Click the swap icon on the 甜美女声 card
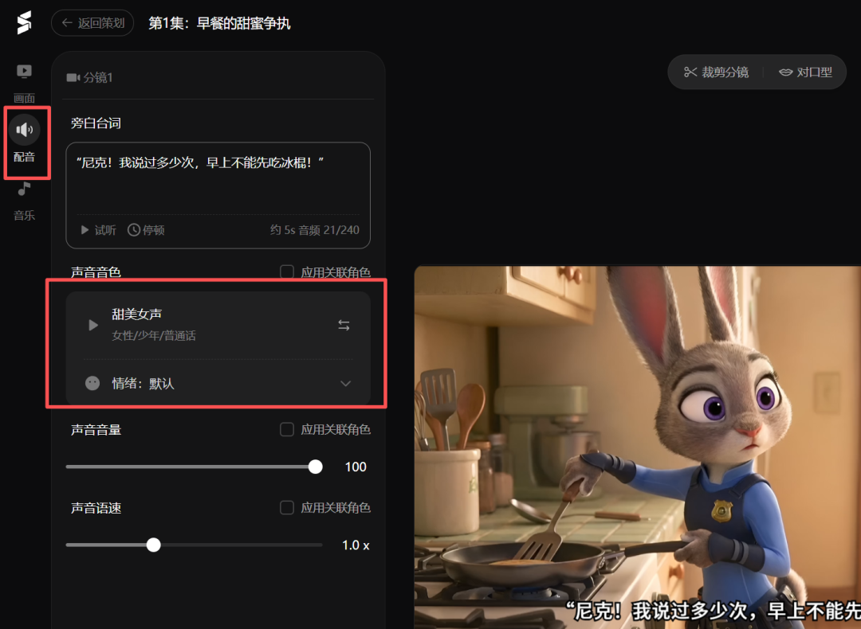The image size is (861, 629). pyautogui.click(x=344, y=325)
